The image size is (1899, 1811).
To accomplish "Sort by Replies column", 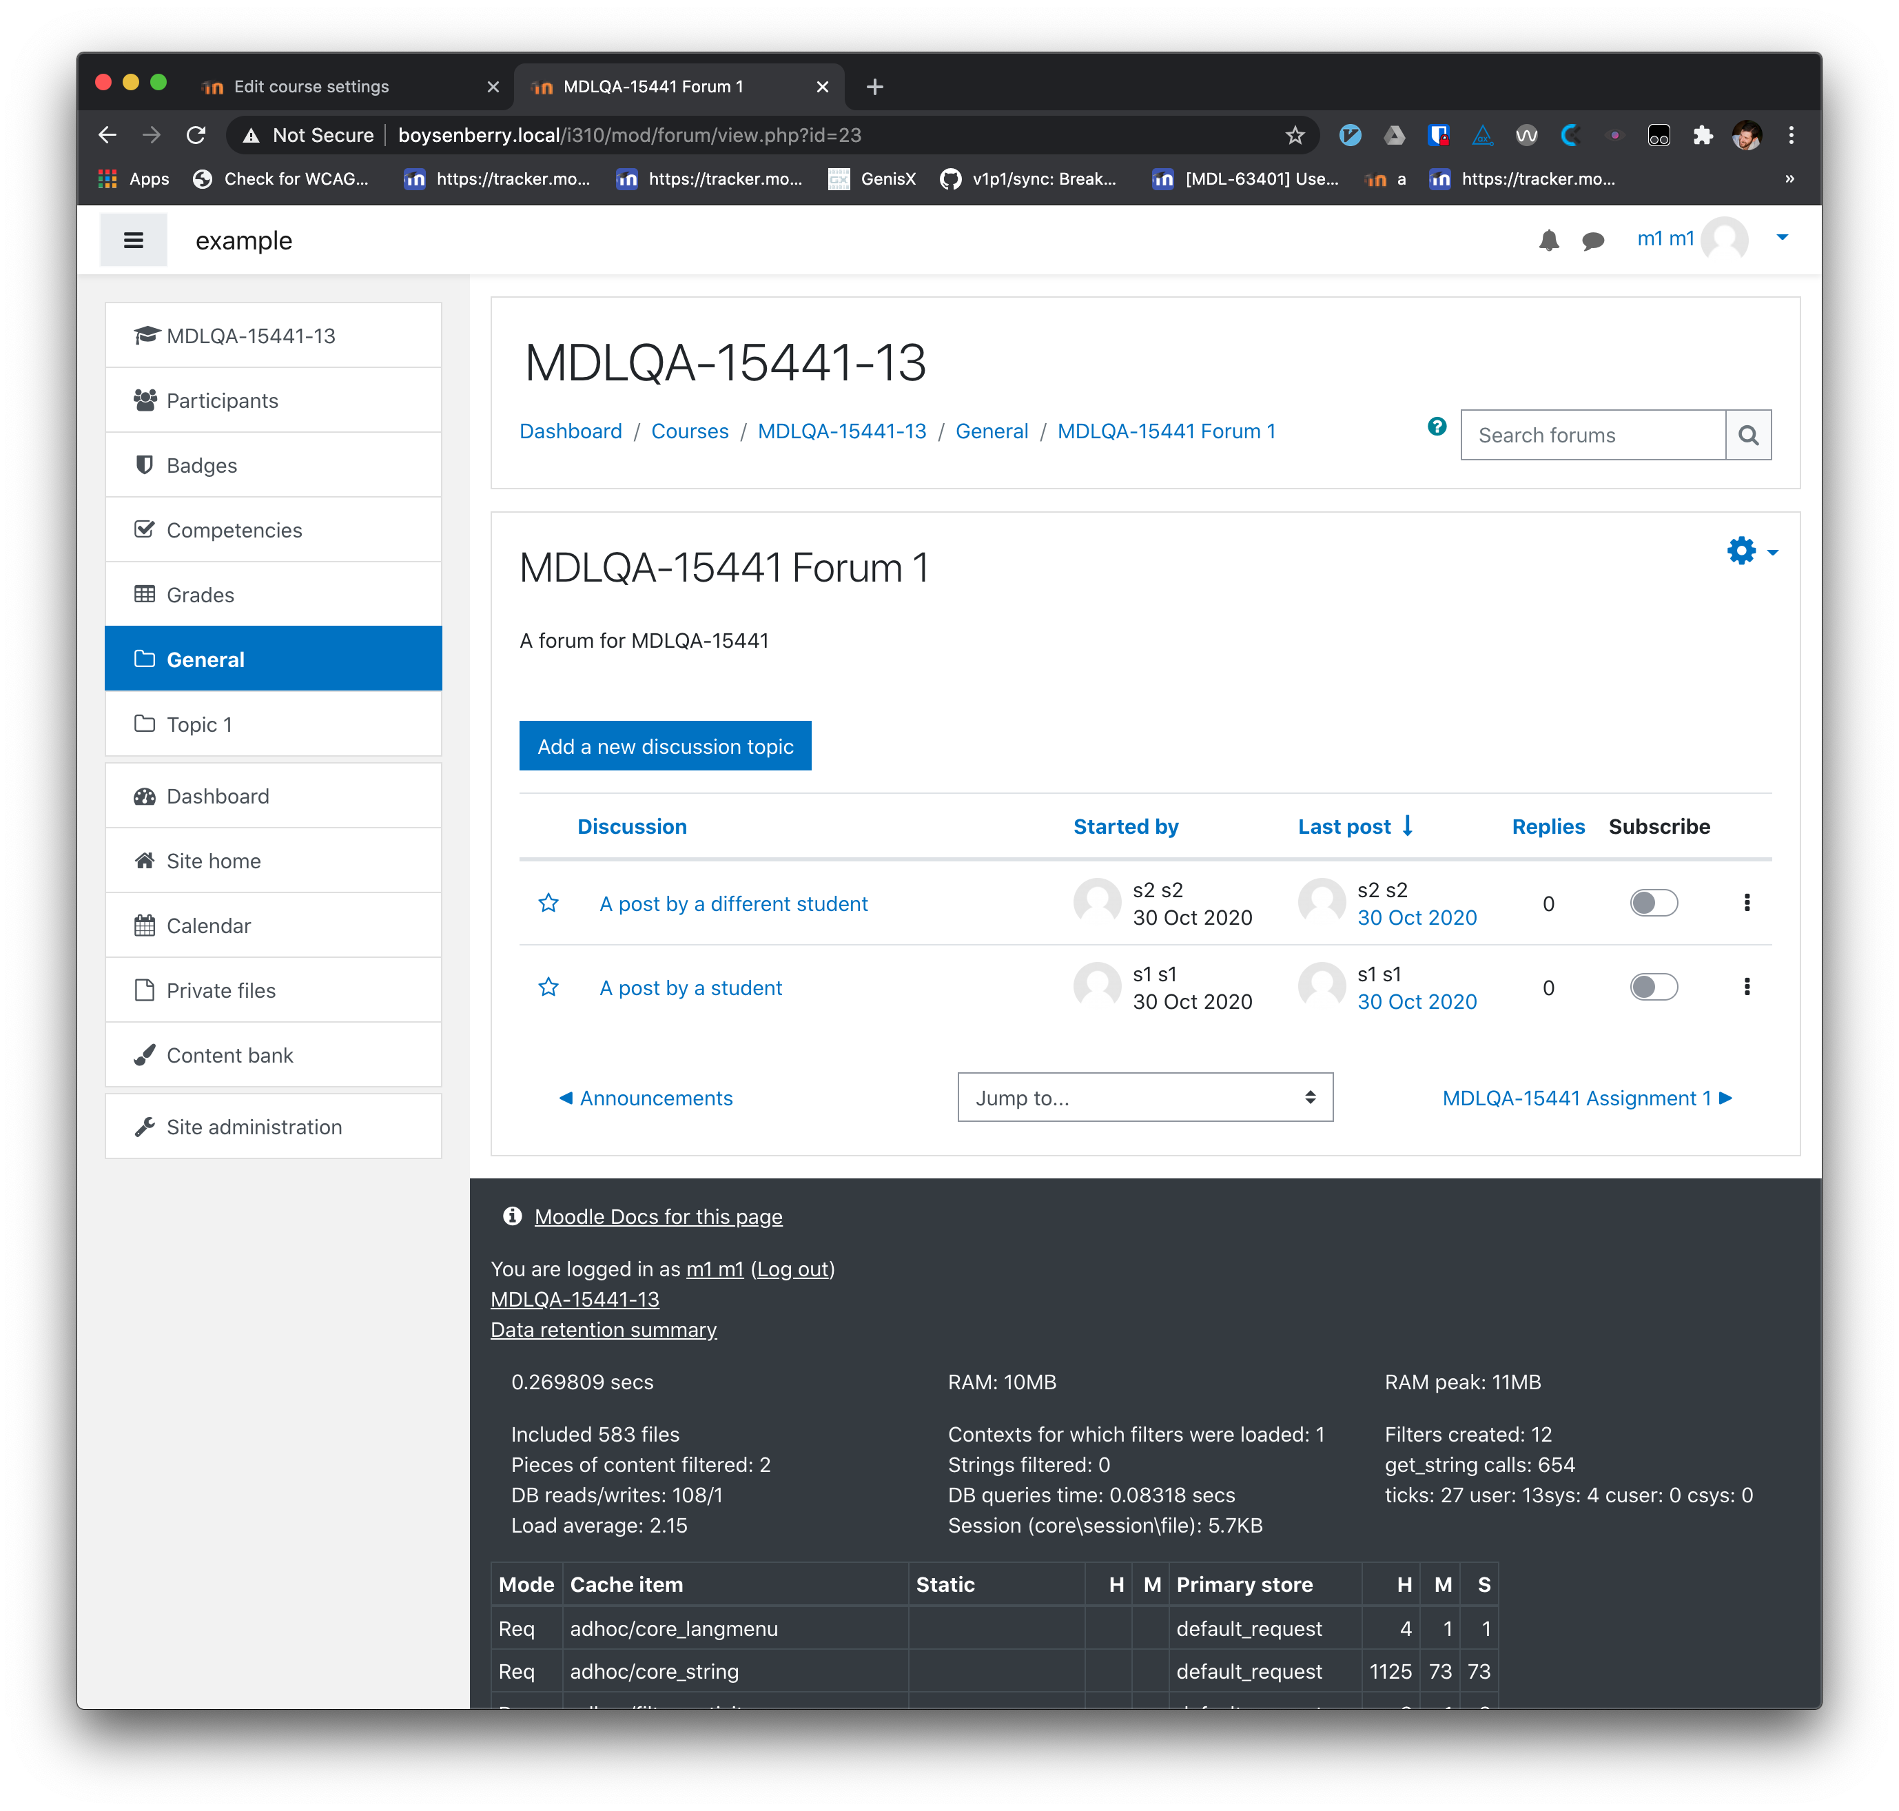I will 1548,828.
